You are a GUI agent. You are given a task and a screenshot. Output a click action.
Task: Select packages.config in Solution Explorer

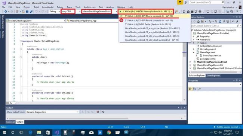pos(207,59)
